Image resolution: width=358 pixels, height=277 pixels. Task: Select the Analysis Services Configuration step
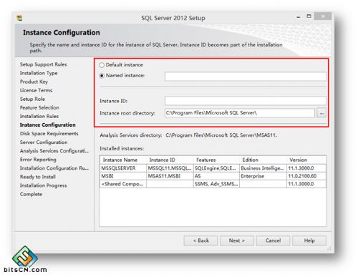point(54,151)
